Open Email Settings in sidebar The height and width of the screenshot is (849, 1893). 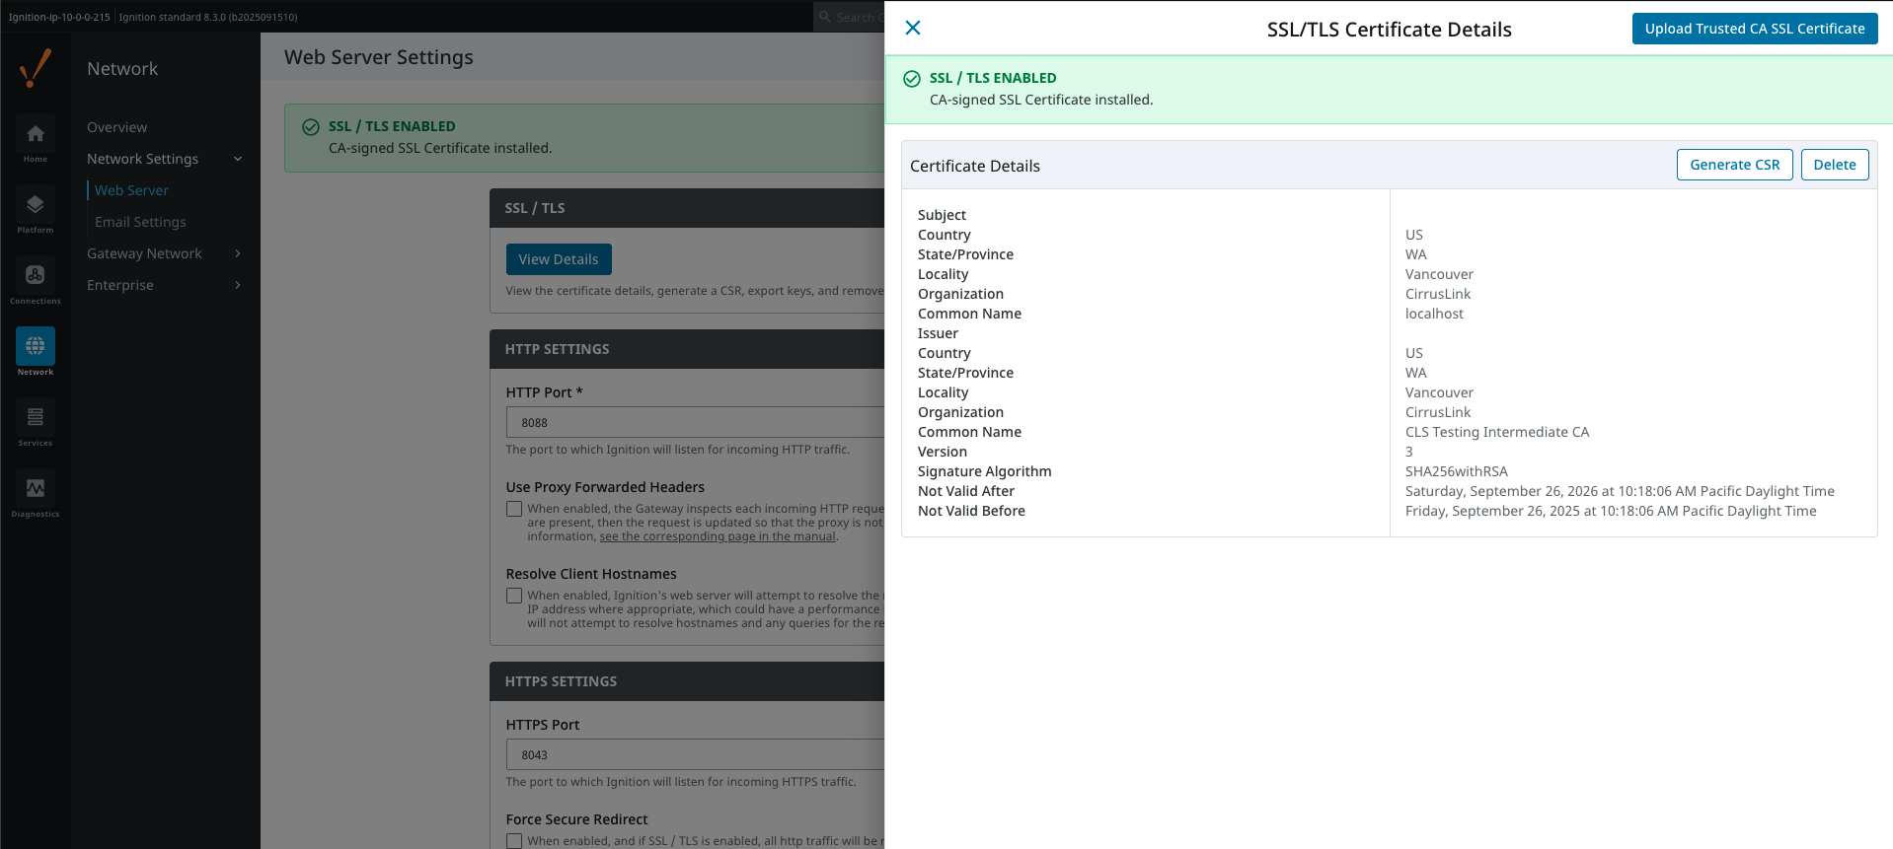point(140,222)
